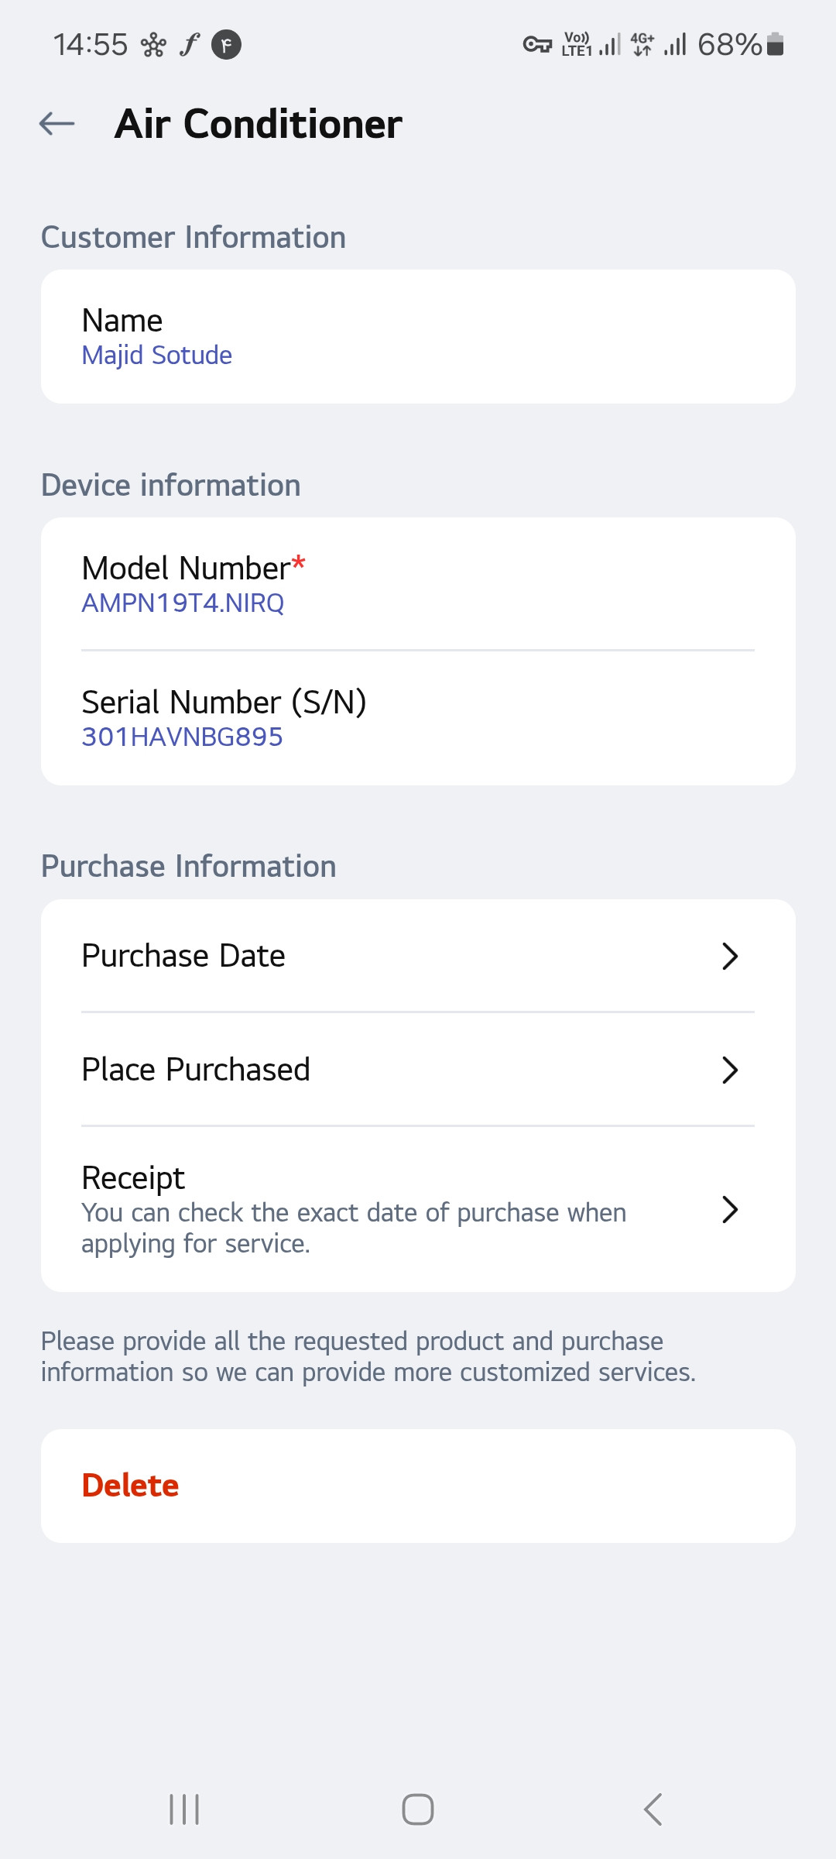This screenshot has width=836, height=1859.
Task: Tap the fan icon in status bar
Action: 153,46
